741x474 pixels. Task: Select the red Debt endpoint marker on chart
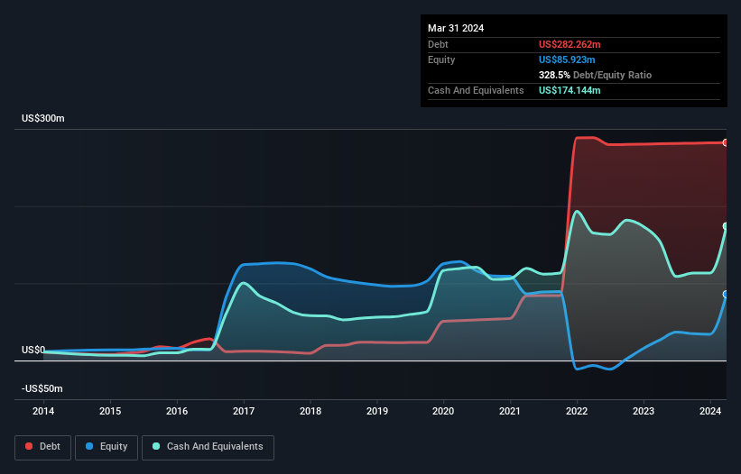[726, 142]
